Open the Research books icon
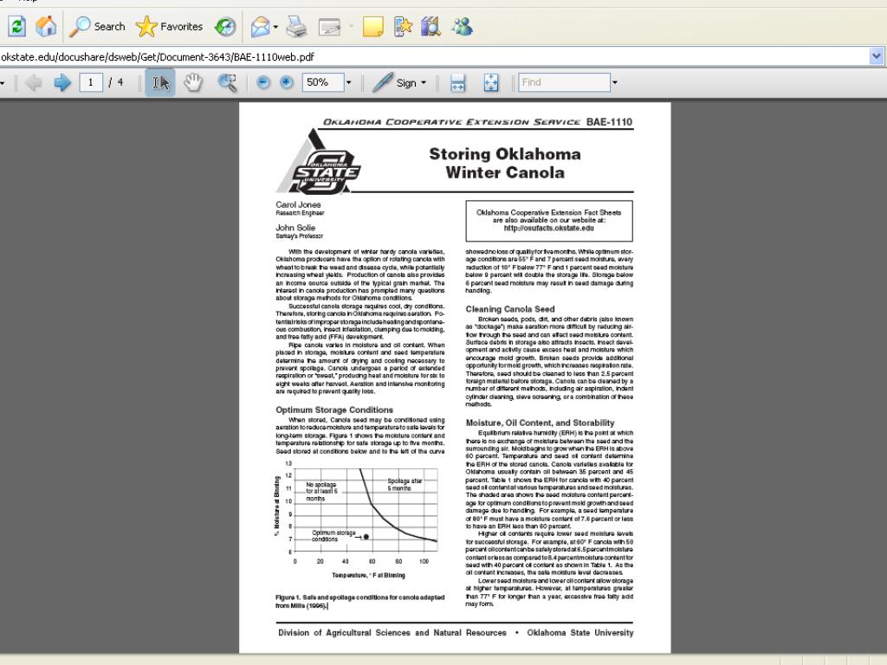887x665 pixels. click(x=431, y=26)
